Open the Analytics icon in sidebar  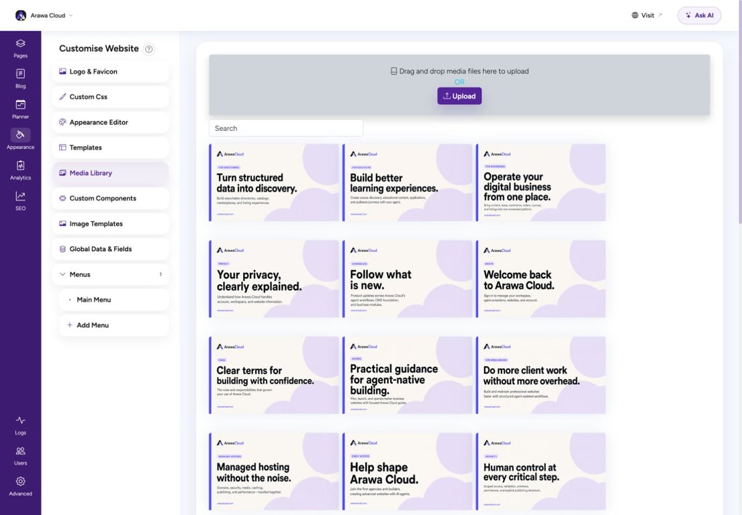(20, 166)
